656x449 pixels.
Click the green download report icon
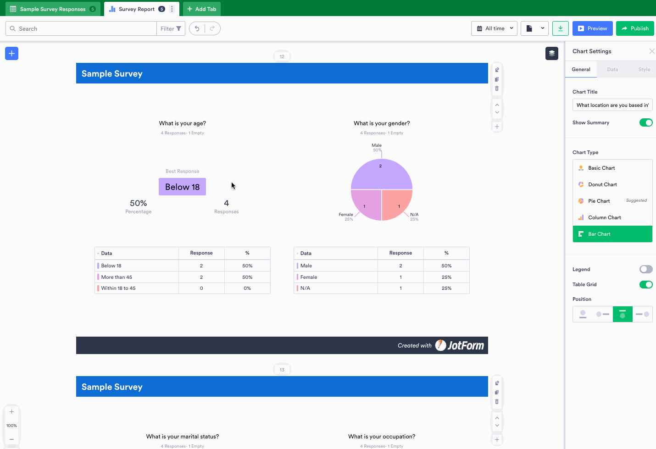point(560,28)
